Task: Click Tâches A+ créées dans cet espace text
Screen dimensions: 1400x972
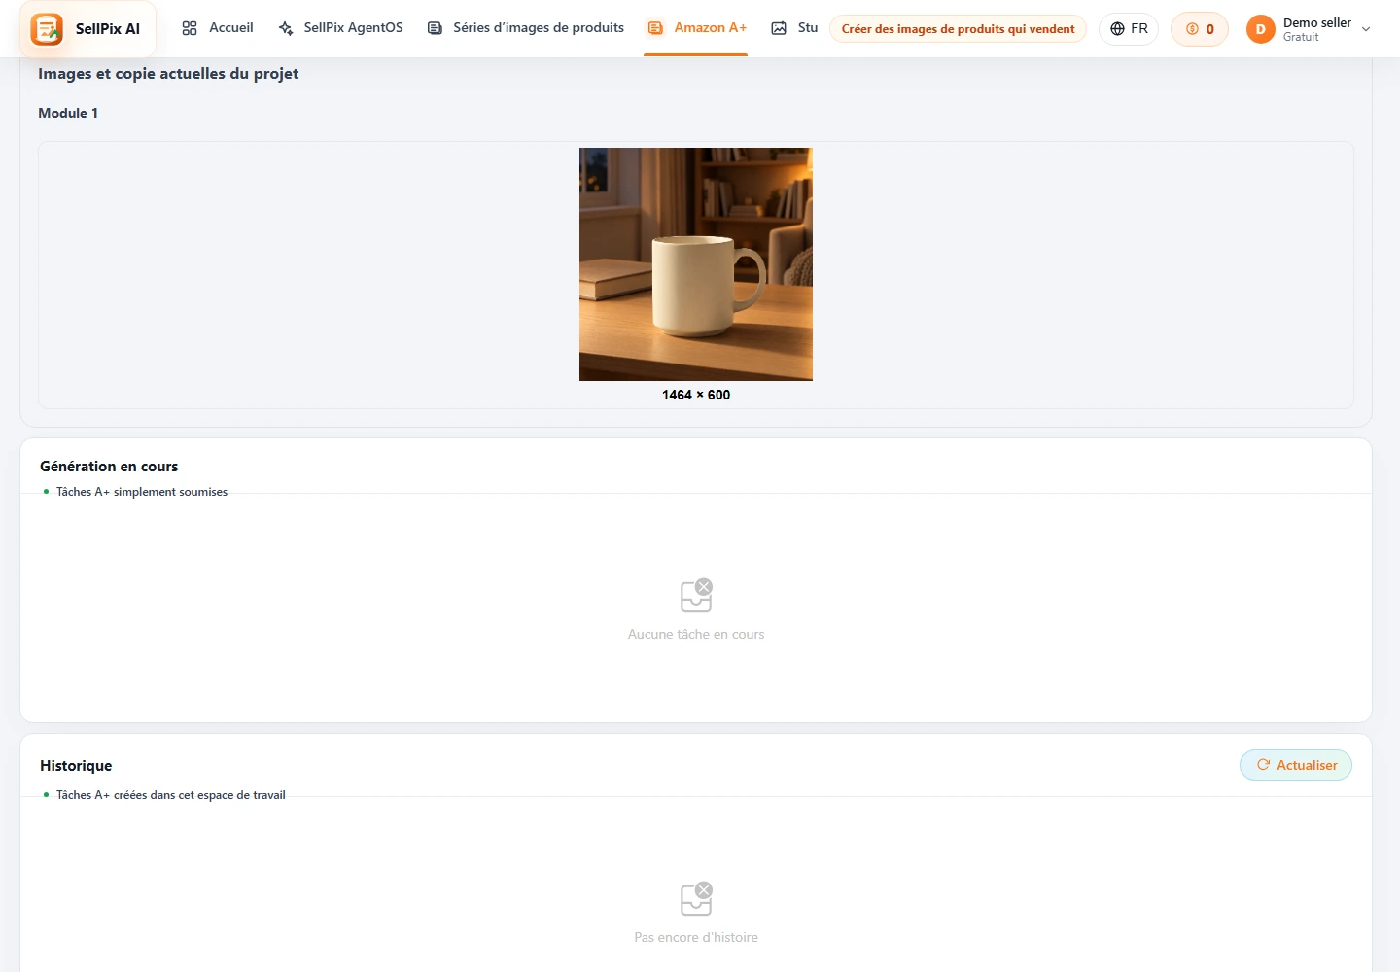Action: point(171,795)
